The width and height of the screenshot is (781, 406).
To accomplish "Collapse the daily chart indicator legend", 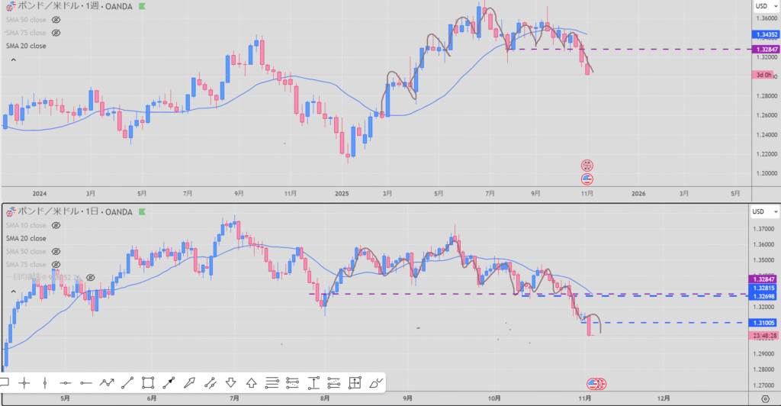I will [x=11, y=292].
